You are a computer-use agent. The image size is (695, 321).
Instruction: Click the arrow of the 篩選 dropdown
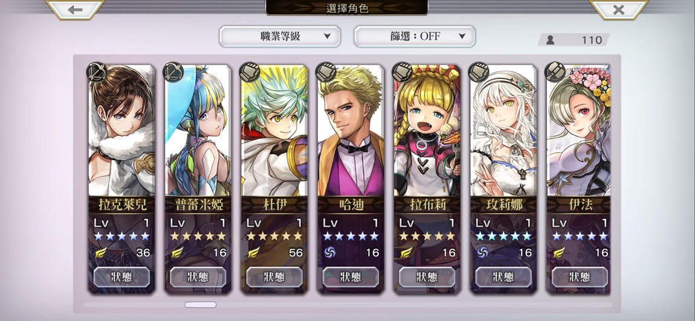pyautogui.click(x=462, y=36)
